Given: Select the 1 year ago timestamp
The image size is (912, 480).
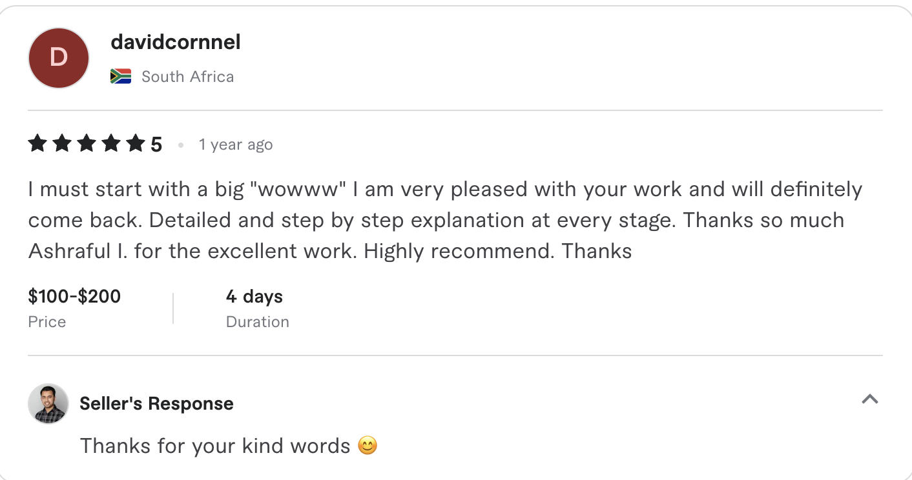Looking at the screenshot, I should click(236, 145).
